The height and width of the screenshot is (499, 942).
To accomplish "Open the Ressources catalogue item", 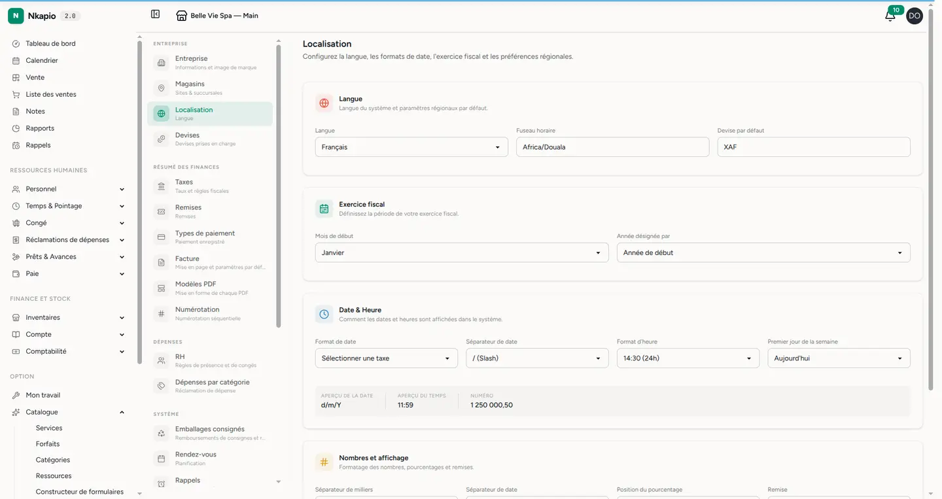I will 54,476.
